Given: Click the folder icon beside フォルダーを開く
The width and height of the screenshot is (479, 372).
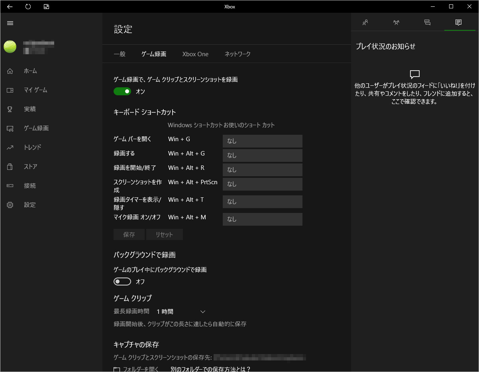Looking at the screenshot, I should click(x=117, y=370).
